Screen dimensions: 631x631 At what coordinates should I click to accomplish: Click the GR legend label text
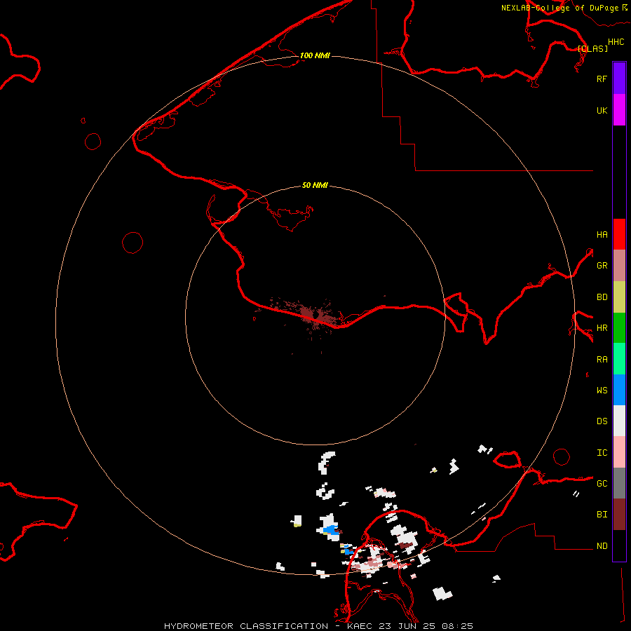coord(602,266)
